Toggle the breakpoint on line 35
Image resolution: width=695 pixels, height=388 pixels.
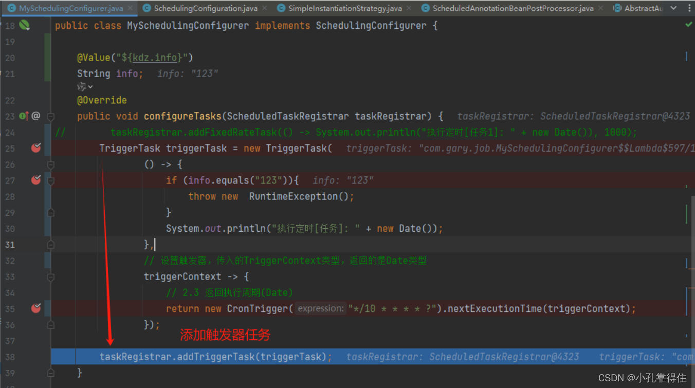tap(36, 308)
